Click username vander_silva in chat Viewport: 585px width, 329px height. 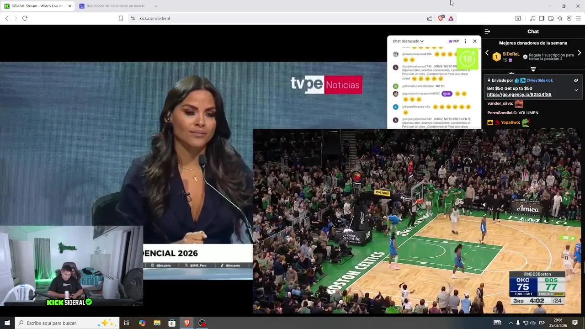(x=500, y=104)
